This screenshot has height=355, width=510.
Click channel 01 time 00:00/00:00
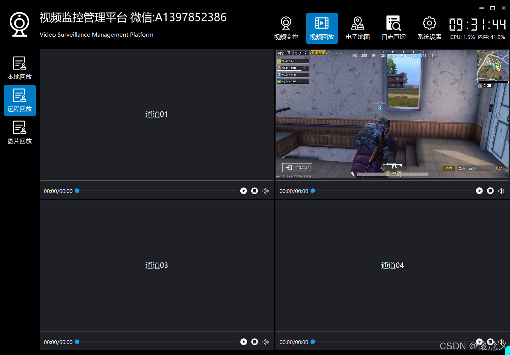pyautogui.click(x=58, y=191)
